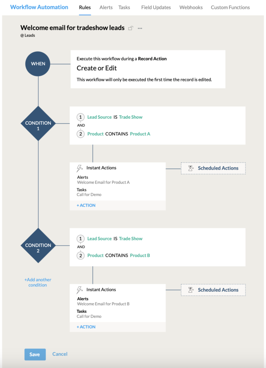Add another condition to the workflow
This screenshot has height=368, width=266.
38,282
